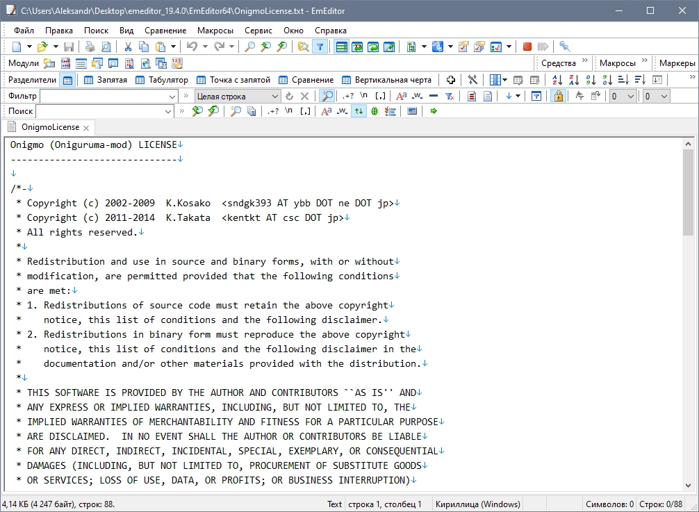The image size is (699, 512).
Task: Close the OnigmoLicense tab with its x
Action: 86,128
